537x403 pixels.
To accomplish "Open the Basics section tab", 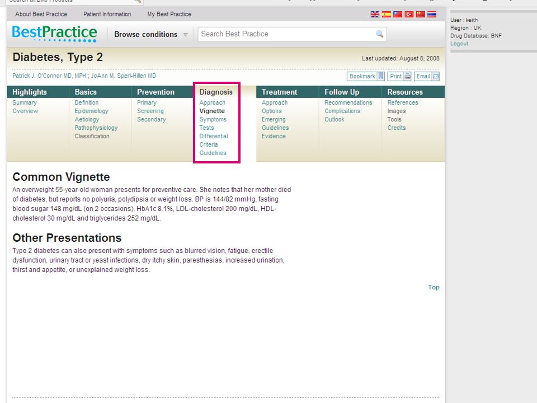I will pyautogui.click(x=86, y=92).
